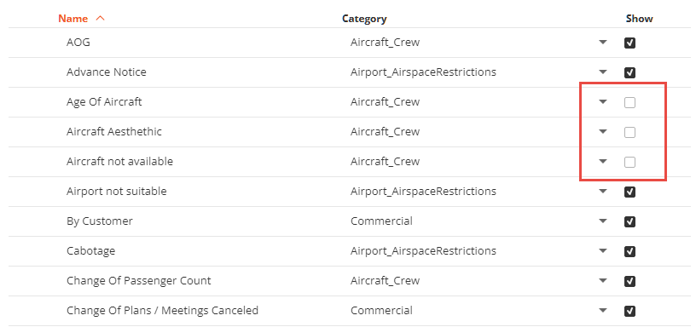
Task: Expand dropdown for Change Of Passenger Count
Action: point(602,281)
